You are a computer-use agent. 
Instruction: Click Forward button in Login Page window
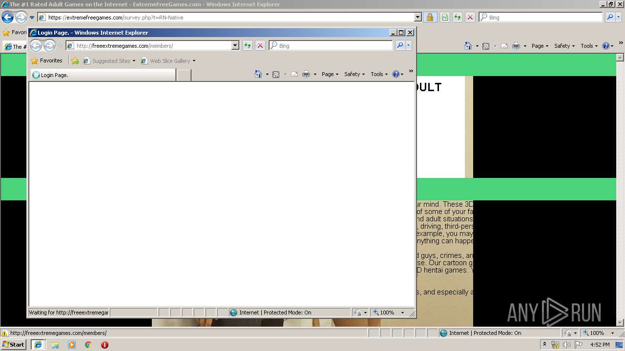[x=49, y=45]
